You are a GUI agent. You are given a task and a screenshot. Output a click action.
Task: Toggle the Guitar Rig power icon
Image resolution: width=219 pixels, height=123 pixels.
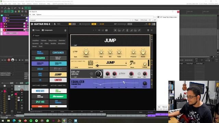point(150,24)
